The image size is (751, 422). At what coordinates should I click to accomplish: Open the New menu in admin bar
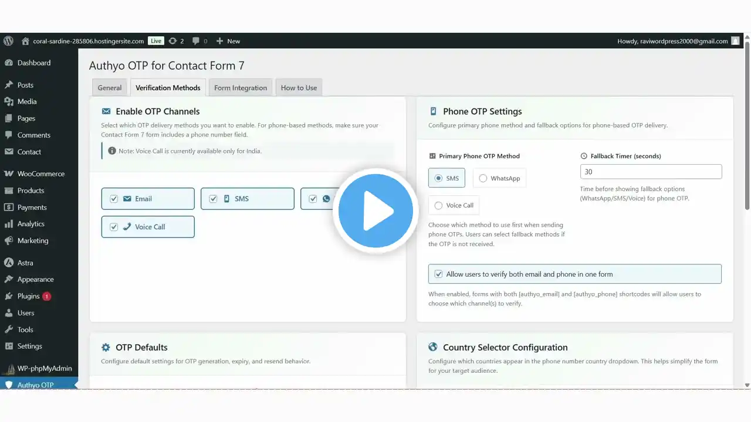click(228, 41)
